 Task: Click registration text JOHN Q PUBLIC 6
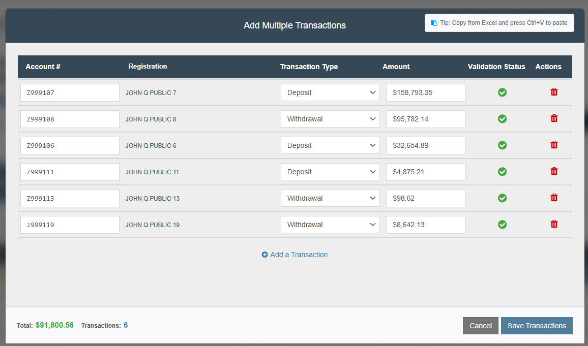tap(151, 146)
